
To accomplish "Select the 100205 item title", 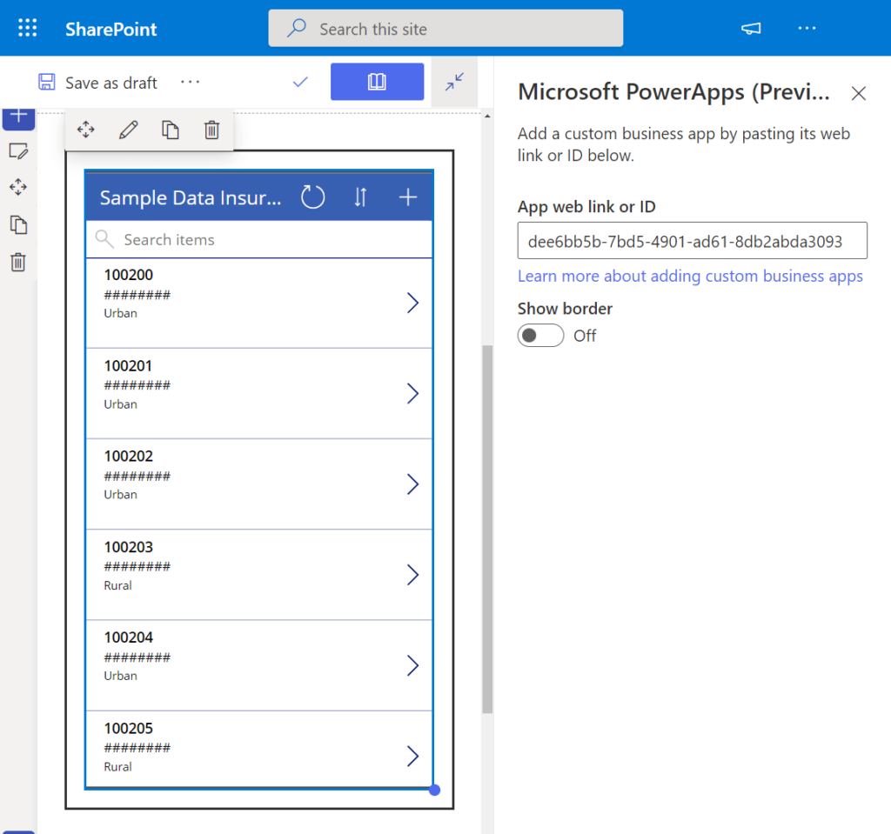I will [x=129, y=728].
